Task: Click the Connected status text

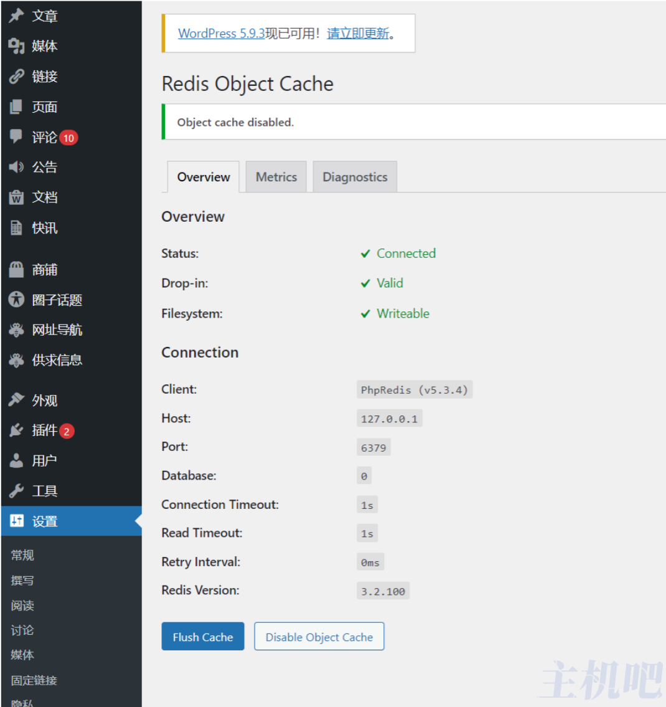Action: point(406,254)
